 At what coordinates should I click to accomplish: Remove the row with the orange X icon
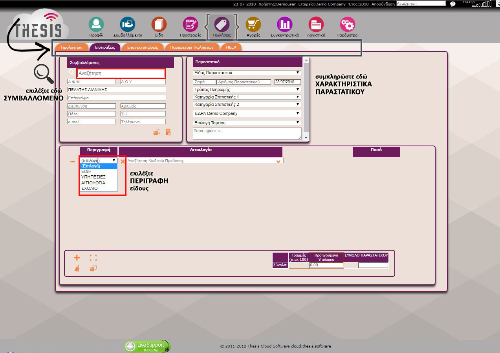[x=123, y=161]
